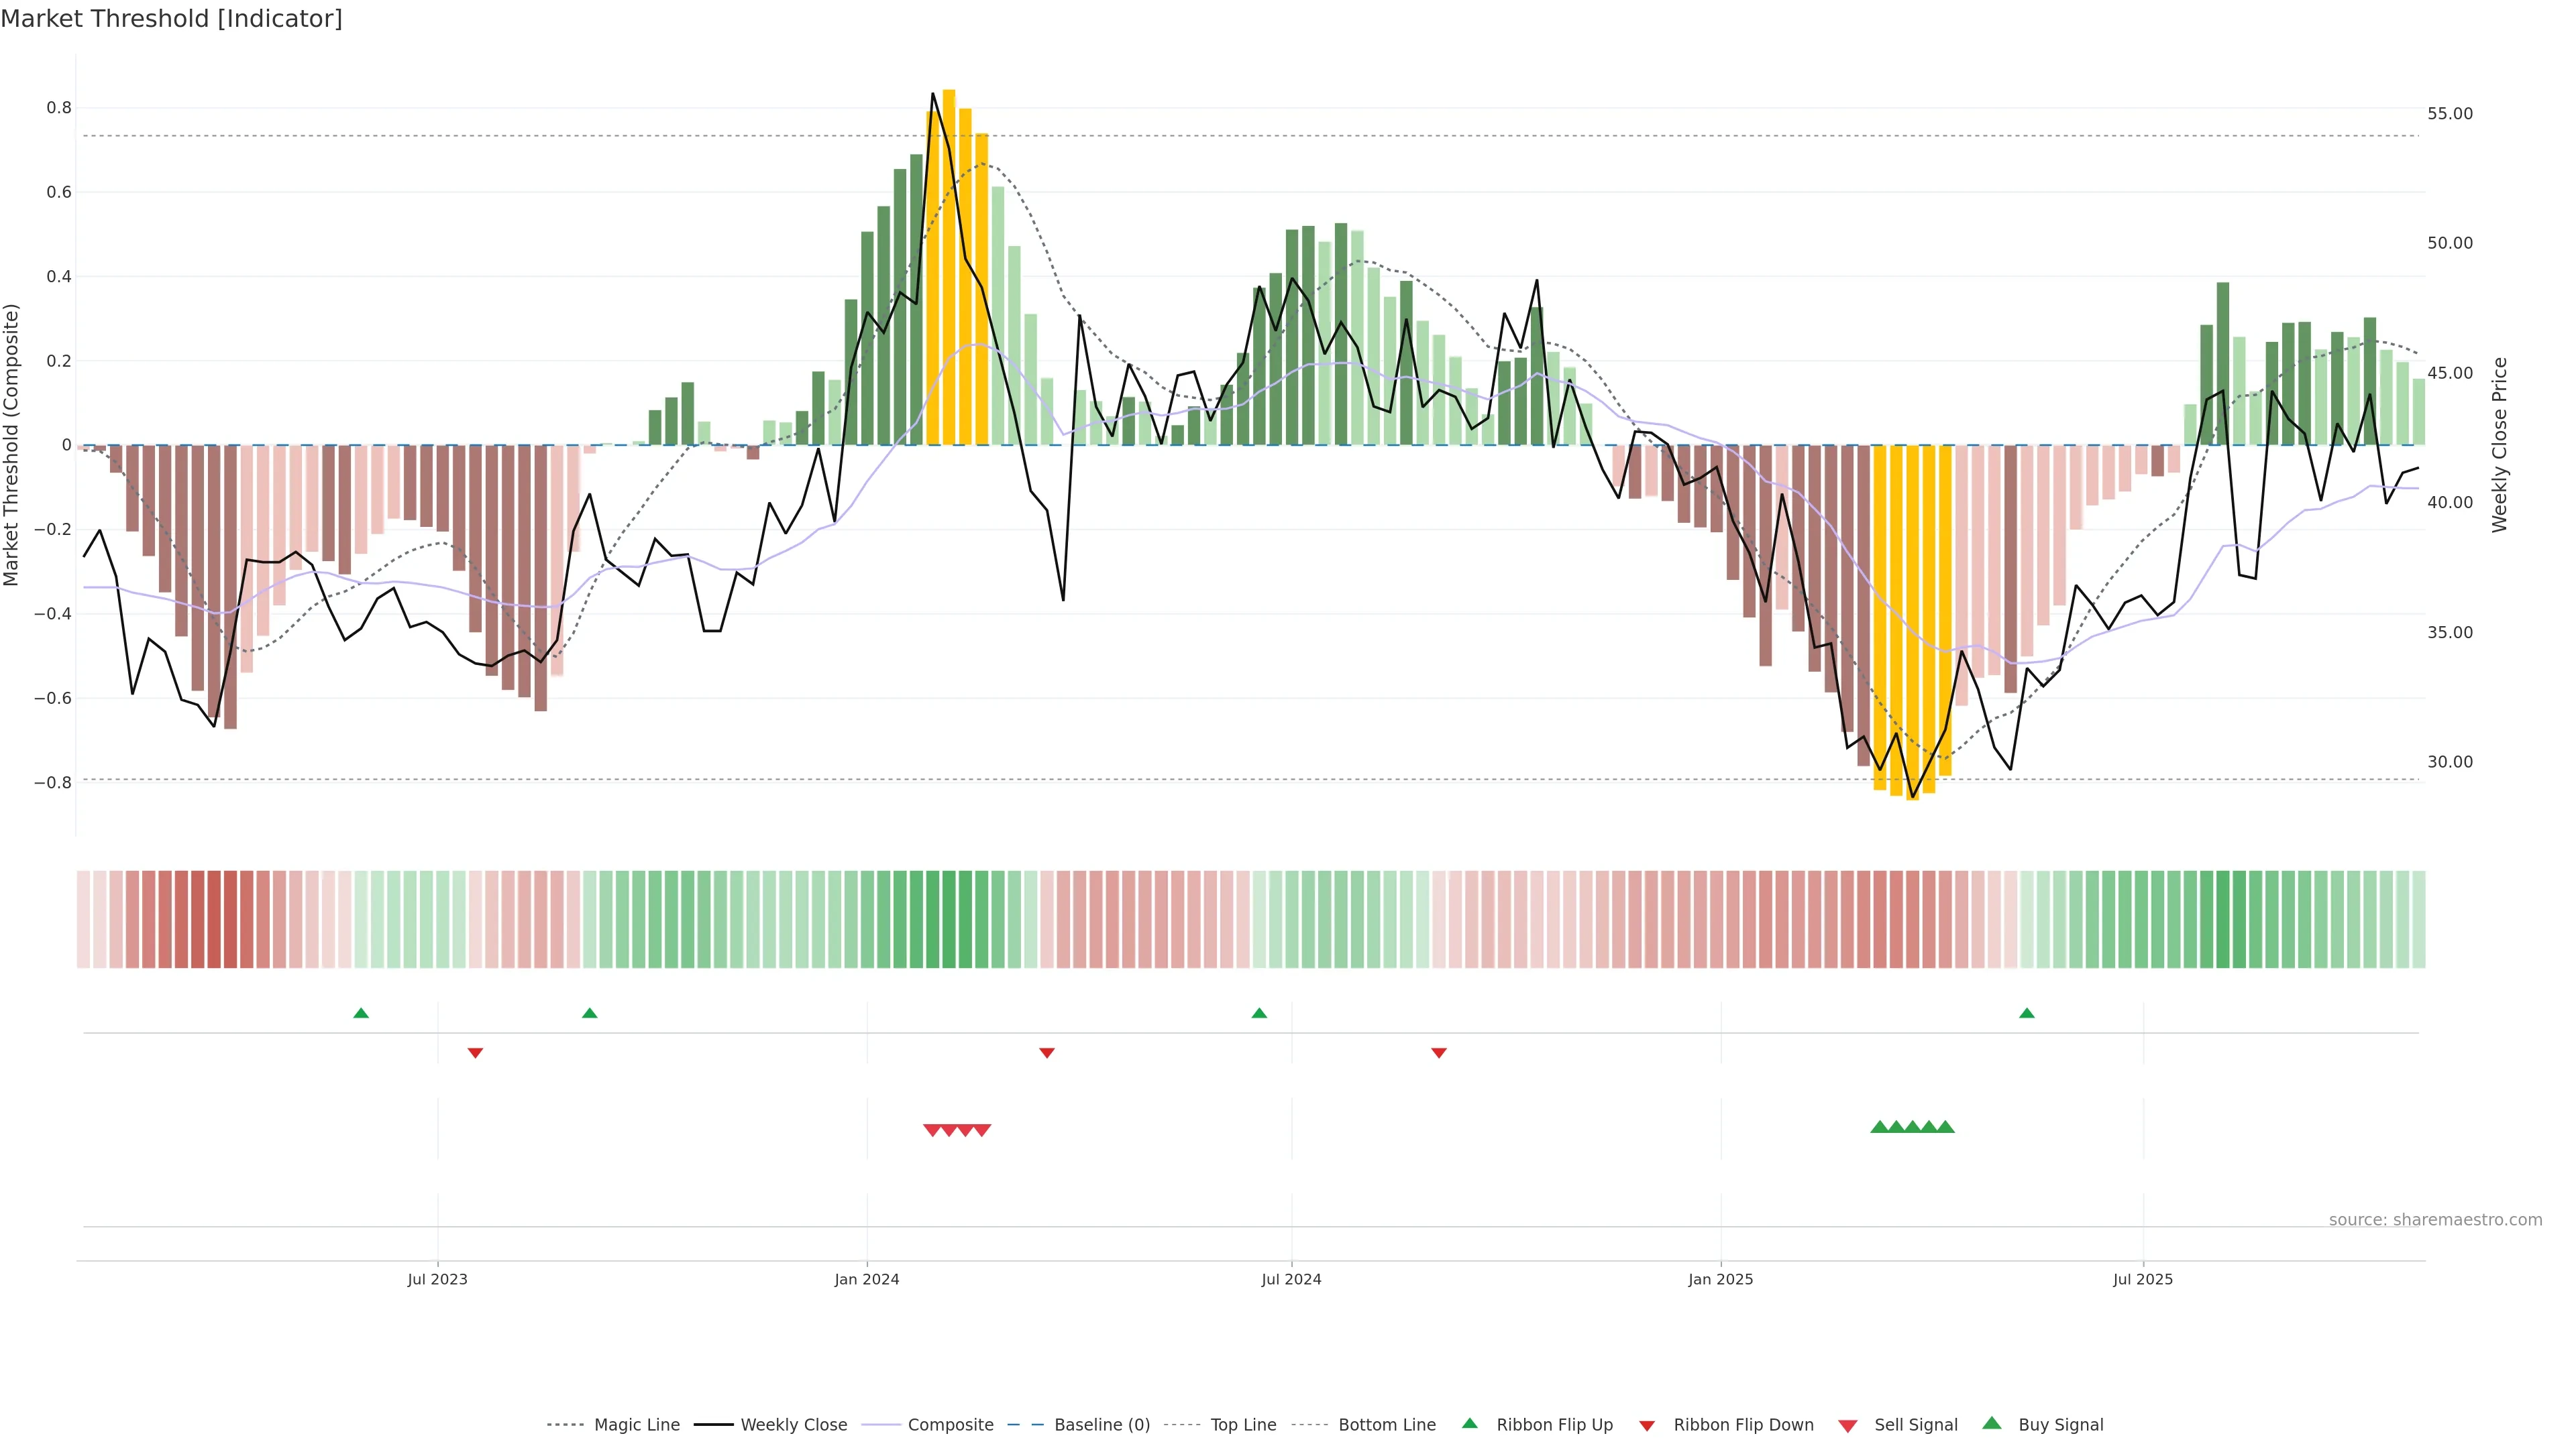Click the red flip down marker after Jul 2023
The width and height of the screenshot is (2576, 1448).
475,1052
